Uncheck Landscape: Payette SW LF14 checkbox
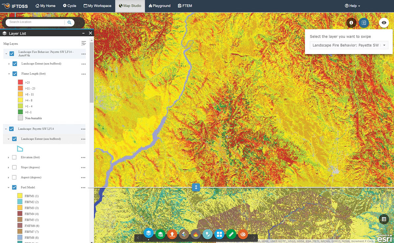The height and width of the screenshot is (243, 394). tap(11, 129)
